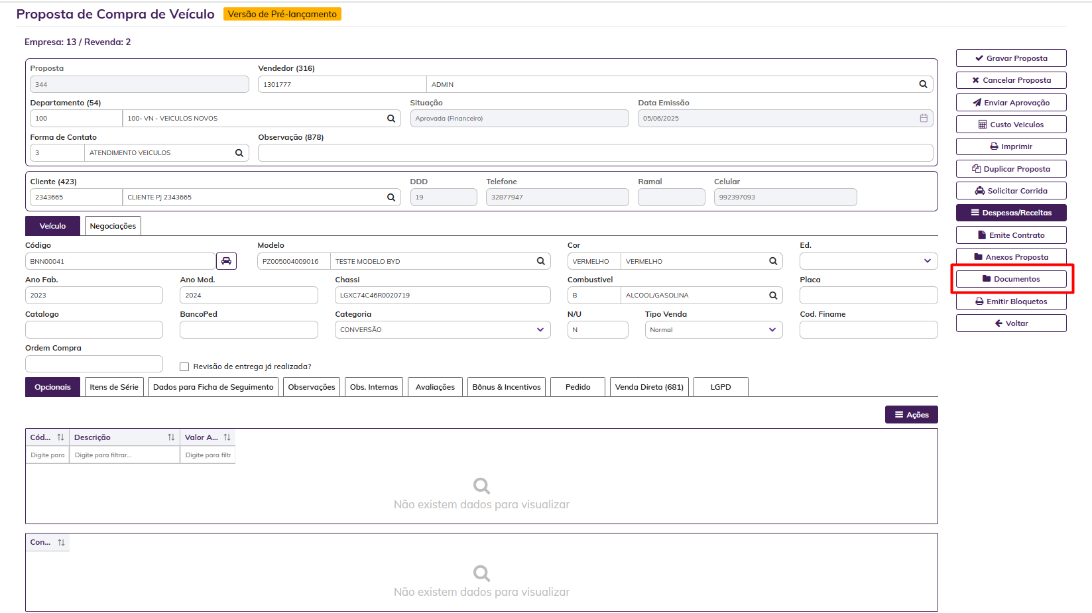Expand the Categoria dropdown
This screenshot has height=613, width=1092.
tap(540, 329)
